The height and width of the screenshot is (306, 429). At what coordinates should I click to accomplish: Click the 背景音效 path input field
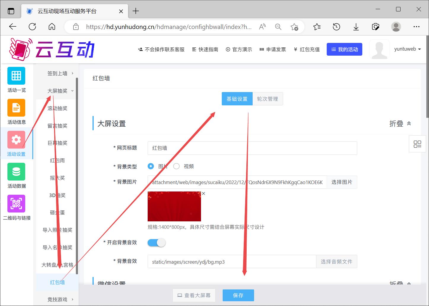[x=232, y=262]
